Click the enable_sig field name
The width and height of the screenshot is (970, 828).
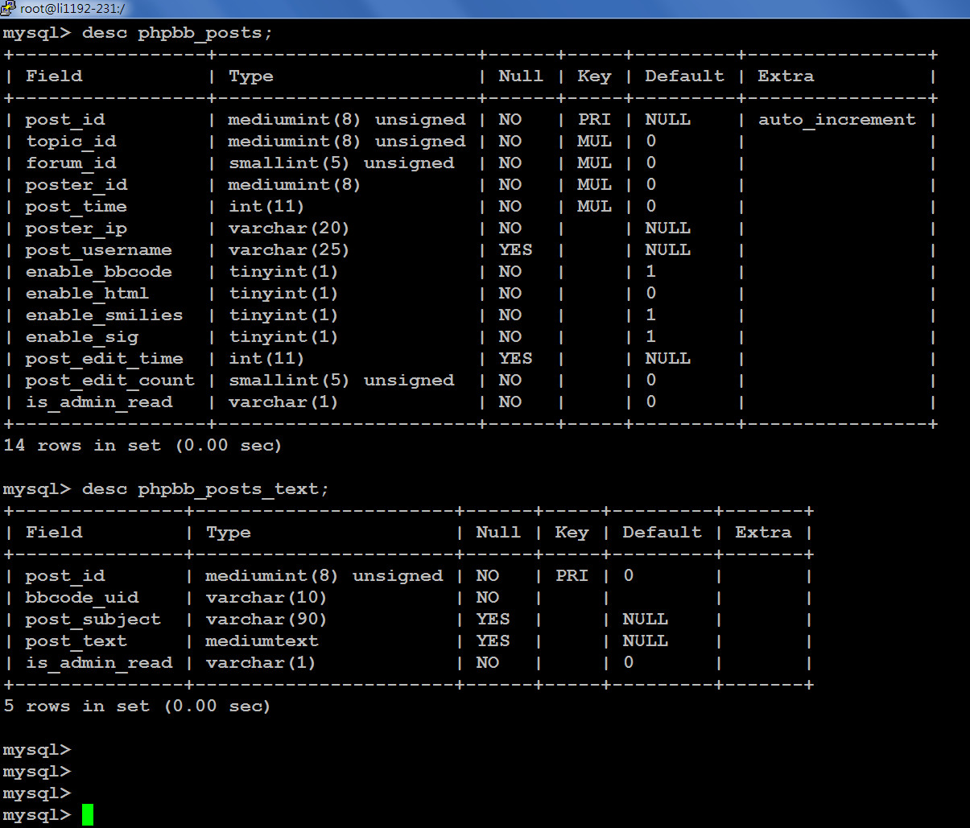coord(82,337)
